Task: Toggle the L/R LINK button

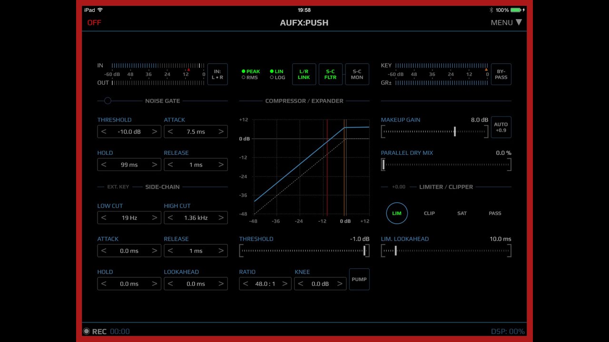Action: point(304,74)
